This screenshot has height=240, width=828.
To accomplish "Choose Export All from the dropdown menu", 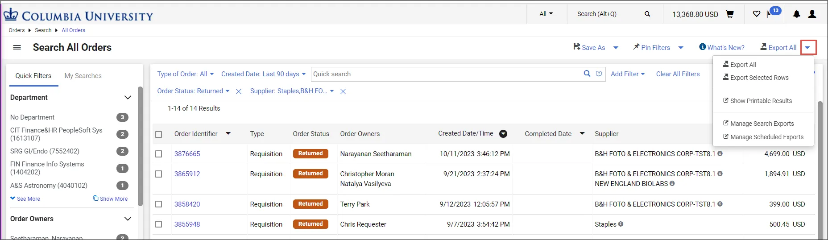I will pyautogui.click(x=739, y=64).
